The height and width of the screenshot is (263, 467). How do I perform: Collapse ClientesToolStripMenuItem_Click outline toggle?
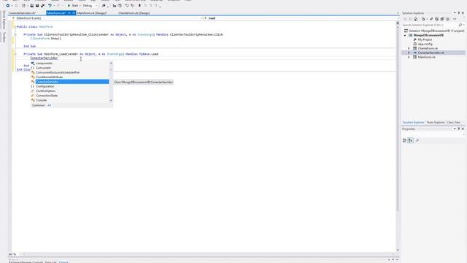(x=15, y=34)
